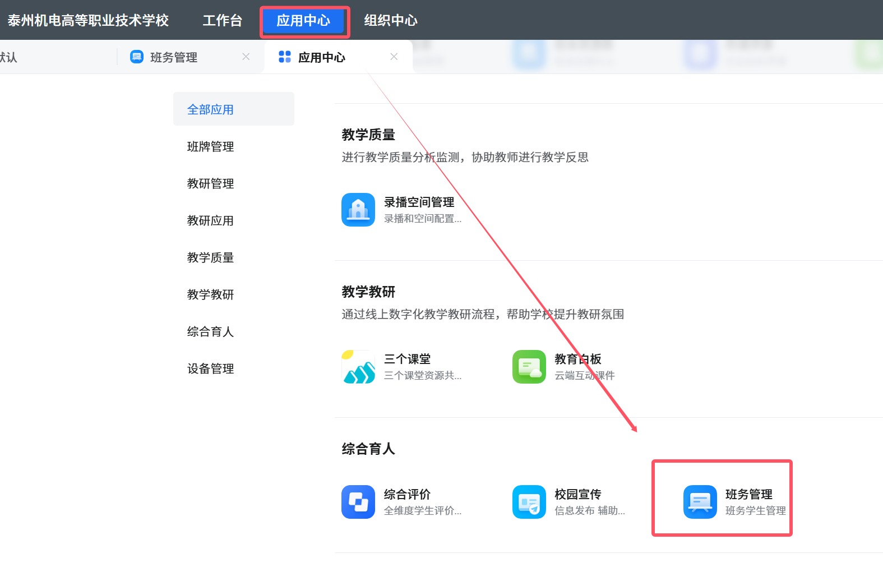
Task: Click the 教育白板 app title
Action: coord(578,359)
